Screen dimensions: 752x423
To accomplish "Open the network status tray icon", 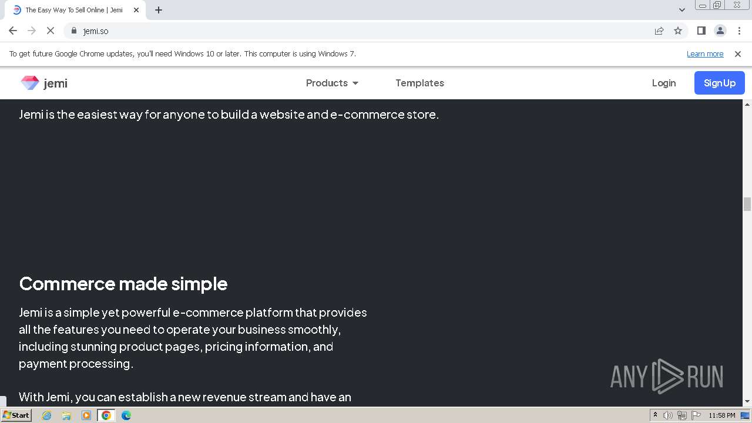I will coord(681,415).
